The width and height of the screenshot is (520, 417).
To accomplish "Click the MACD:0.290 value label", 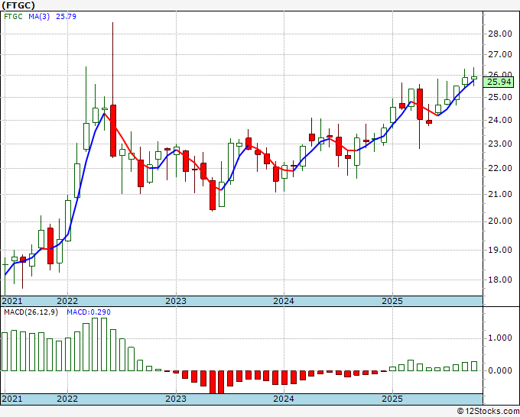I will click(x=89, y=312).
